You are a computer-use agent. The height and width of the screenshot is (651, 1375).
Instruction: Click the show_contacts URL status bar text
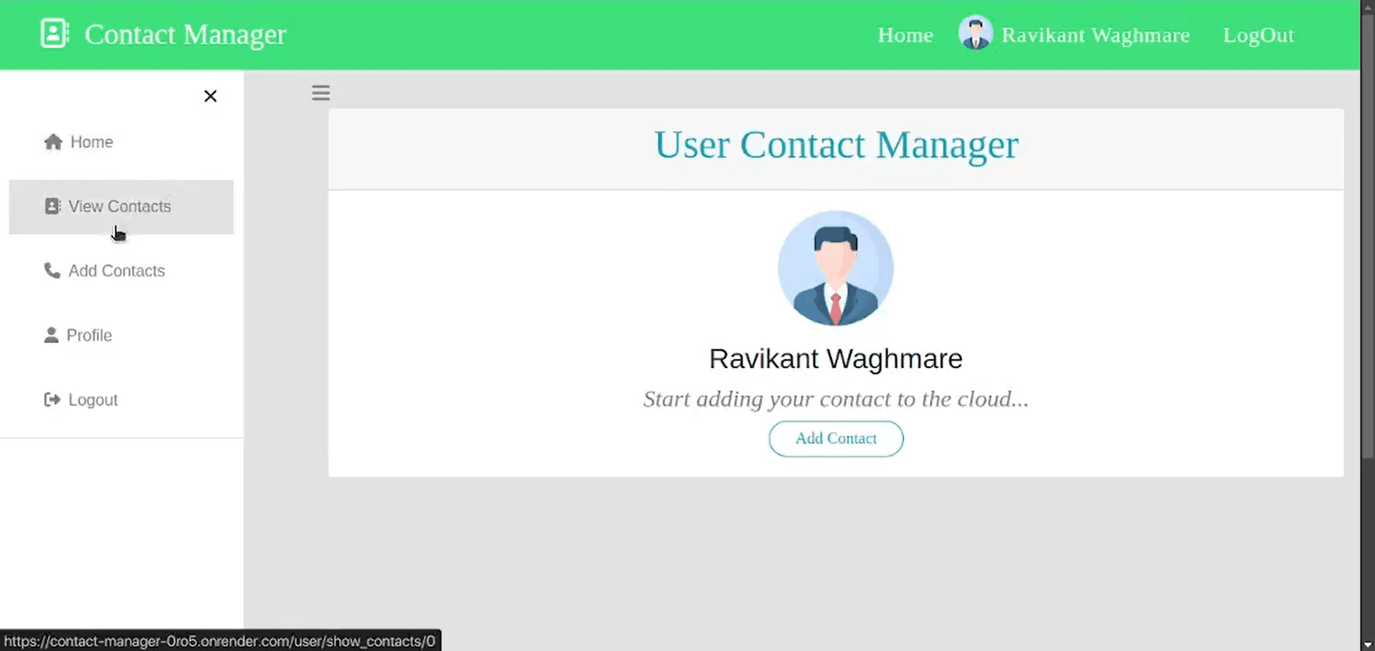(220, 641)
